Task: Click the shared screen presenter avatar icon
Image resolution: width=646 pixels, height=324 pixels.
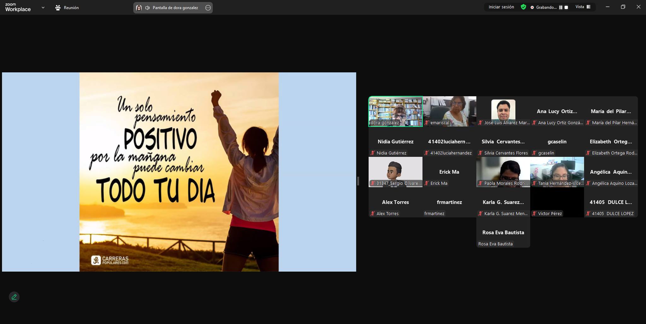Action: pyautogui.click(x=139, y=8)
